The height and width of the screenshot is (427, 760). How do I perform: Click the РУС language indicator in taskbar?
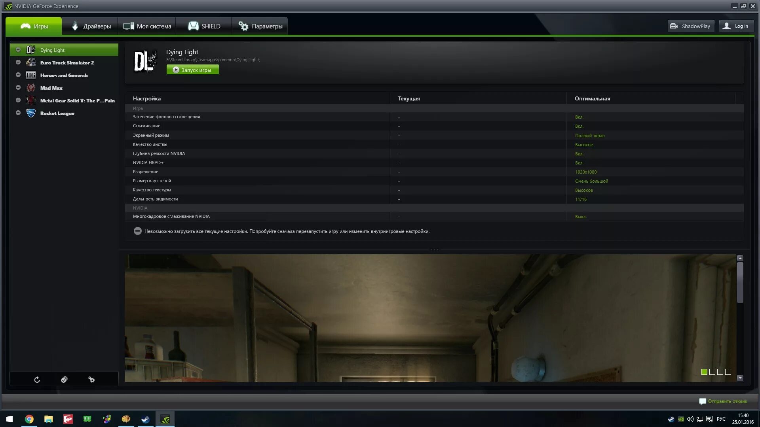point(721,419)
